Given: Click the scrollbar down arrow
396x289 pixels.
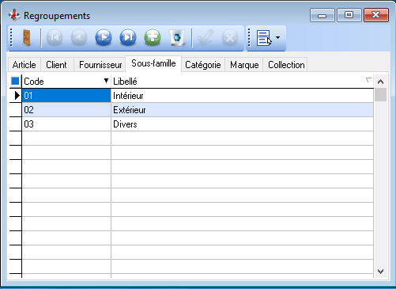Looking at the screenshot, I should pyautogui.click(x=380, y=272).
